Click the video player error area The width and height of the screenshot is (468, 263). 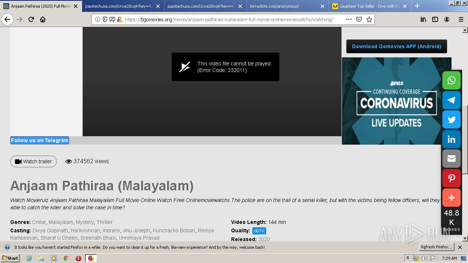pyautogui.click(x=226, y=67)
